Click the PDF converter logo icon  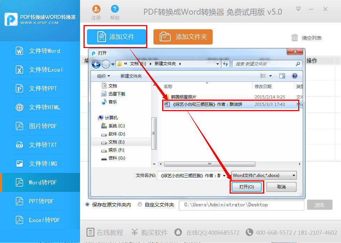coord(11,19)
